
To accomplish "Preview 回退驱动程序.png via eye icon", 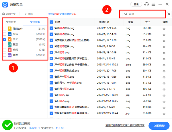I will coord(164,47).
